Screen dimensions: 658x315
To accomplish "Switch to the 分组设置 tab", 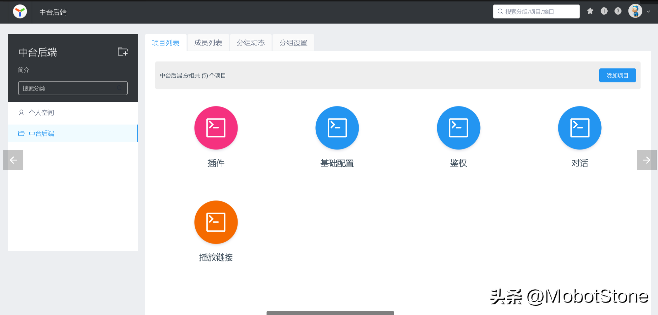I will click(293, 42).
